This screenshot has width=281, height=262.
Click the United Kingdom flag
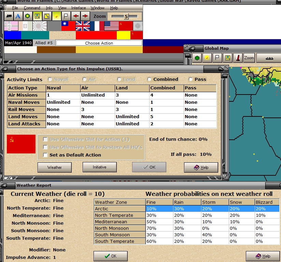(83, 26)
